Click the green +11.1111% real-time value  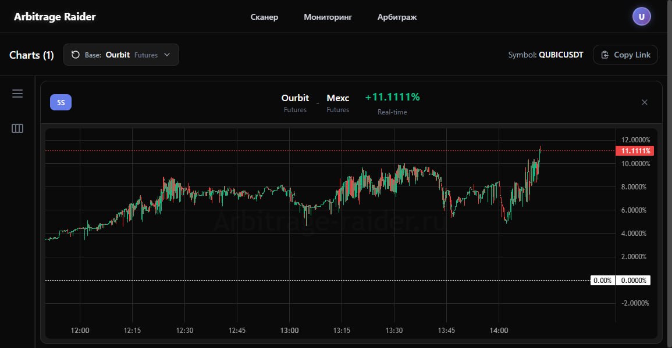click(392, 97)
